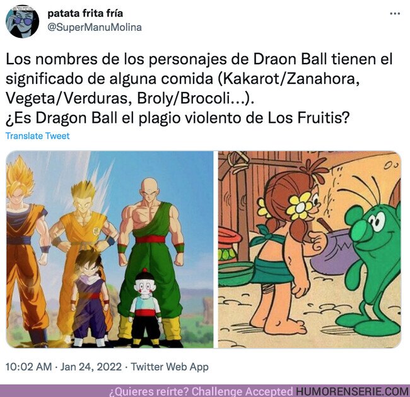Click the ¿Quieres reírte? Challenge Accepted banner
The image size is (410, 397).
point(201,391)
